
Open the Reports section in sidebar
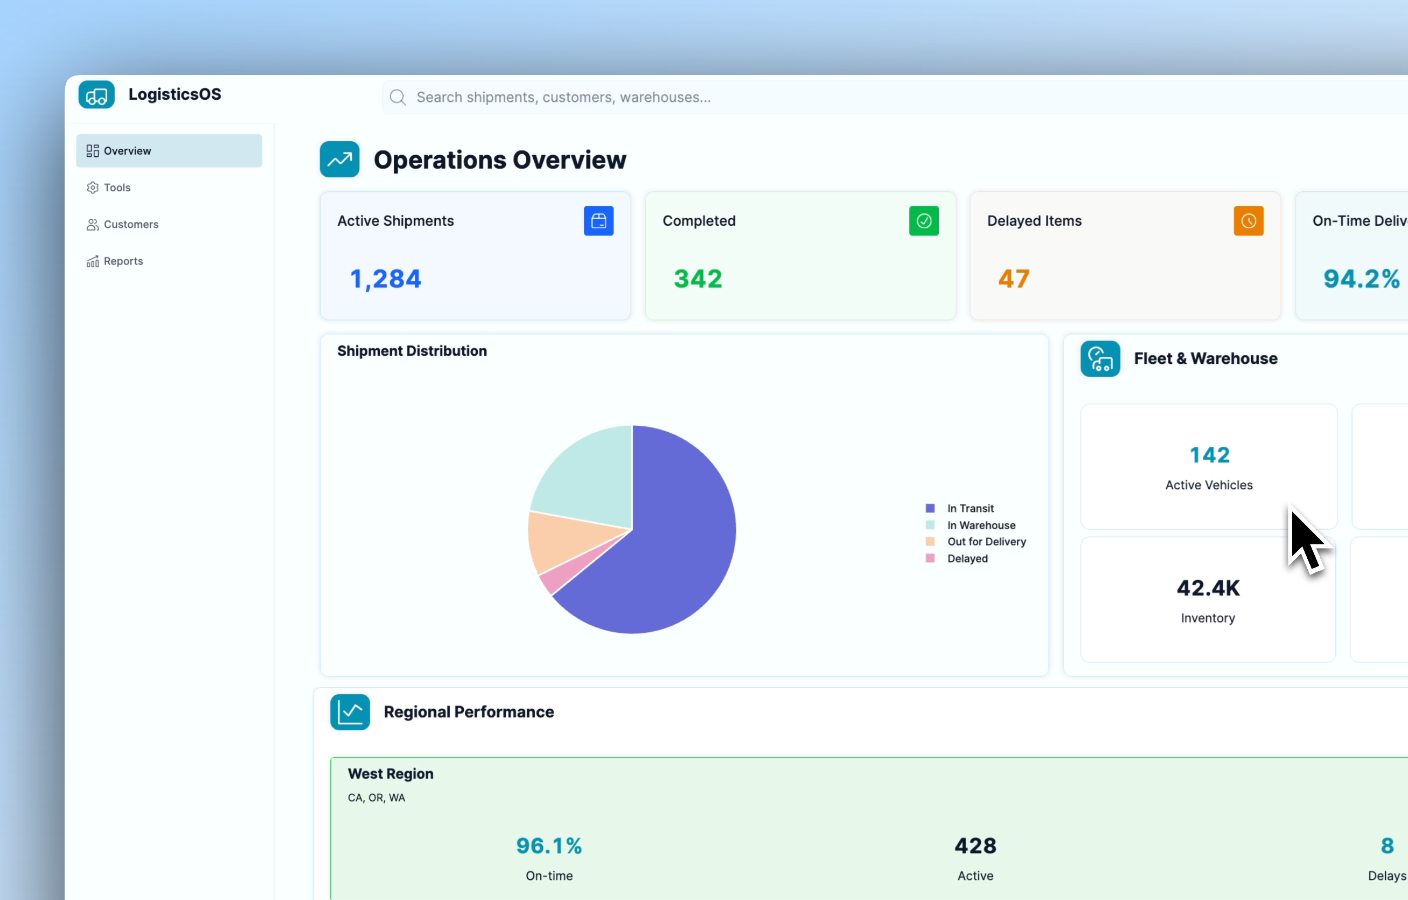pyautogui.click(x=123, y=261)
